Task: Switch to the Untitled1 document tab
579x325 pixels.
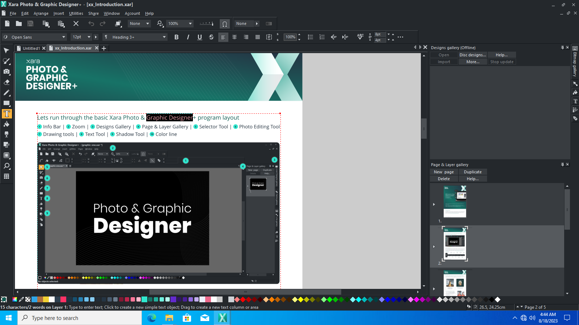Action: (x=31, y=48)
